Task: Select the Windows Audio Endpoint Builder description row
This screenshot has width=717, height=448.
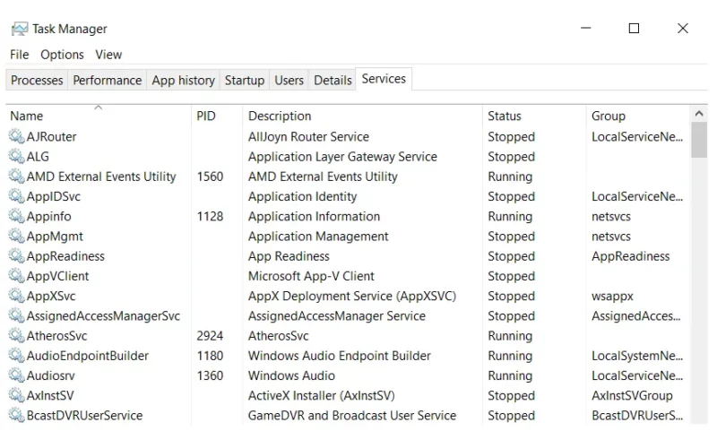Action: (x=340, y=356)
